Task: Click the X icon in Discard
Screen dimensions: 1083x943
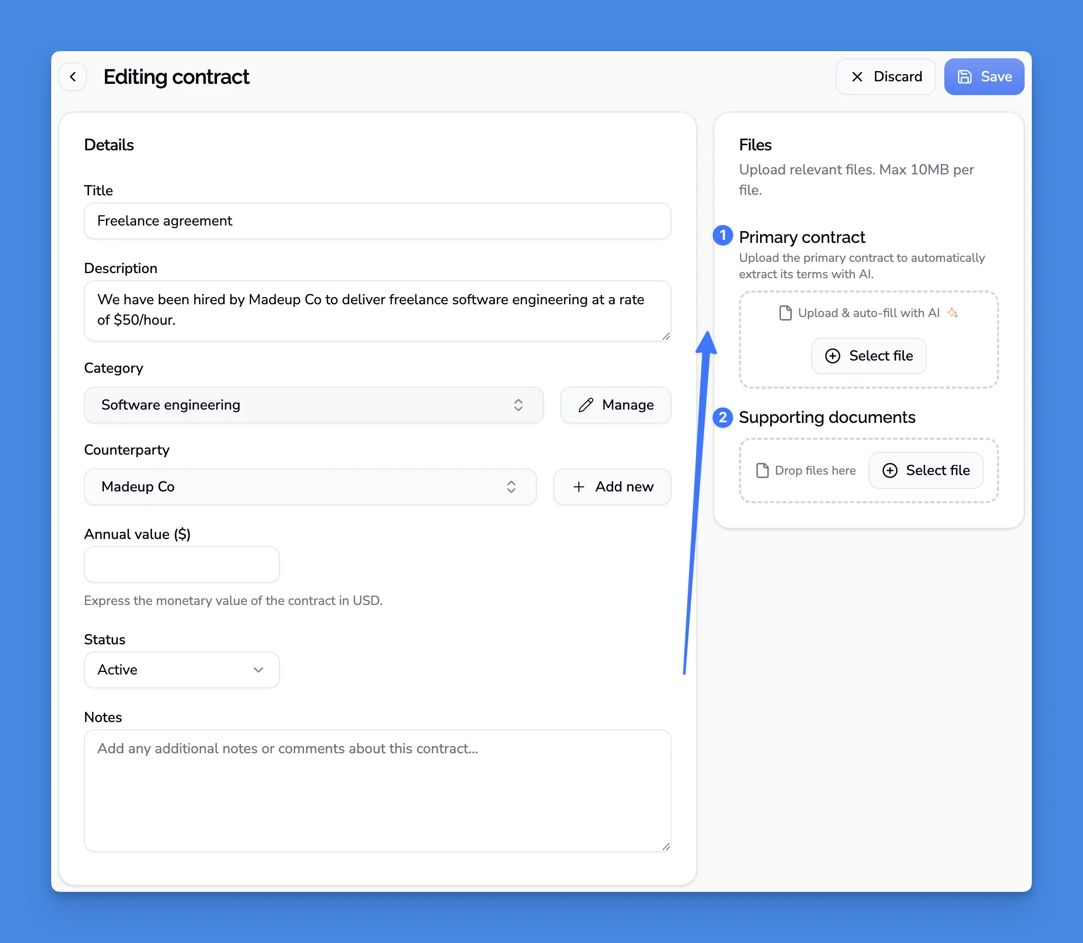Action: 857,77
